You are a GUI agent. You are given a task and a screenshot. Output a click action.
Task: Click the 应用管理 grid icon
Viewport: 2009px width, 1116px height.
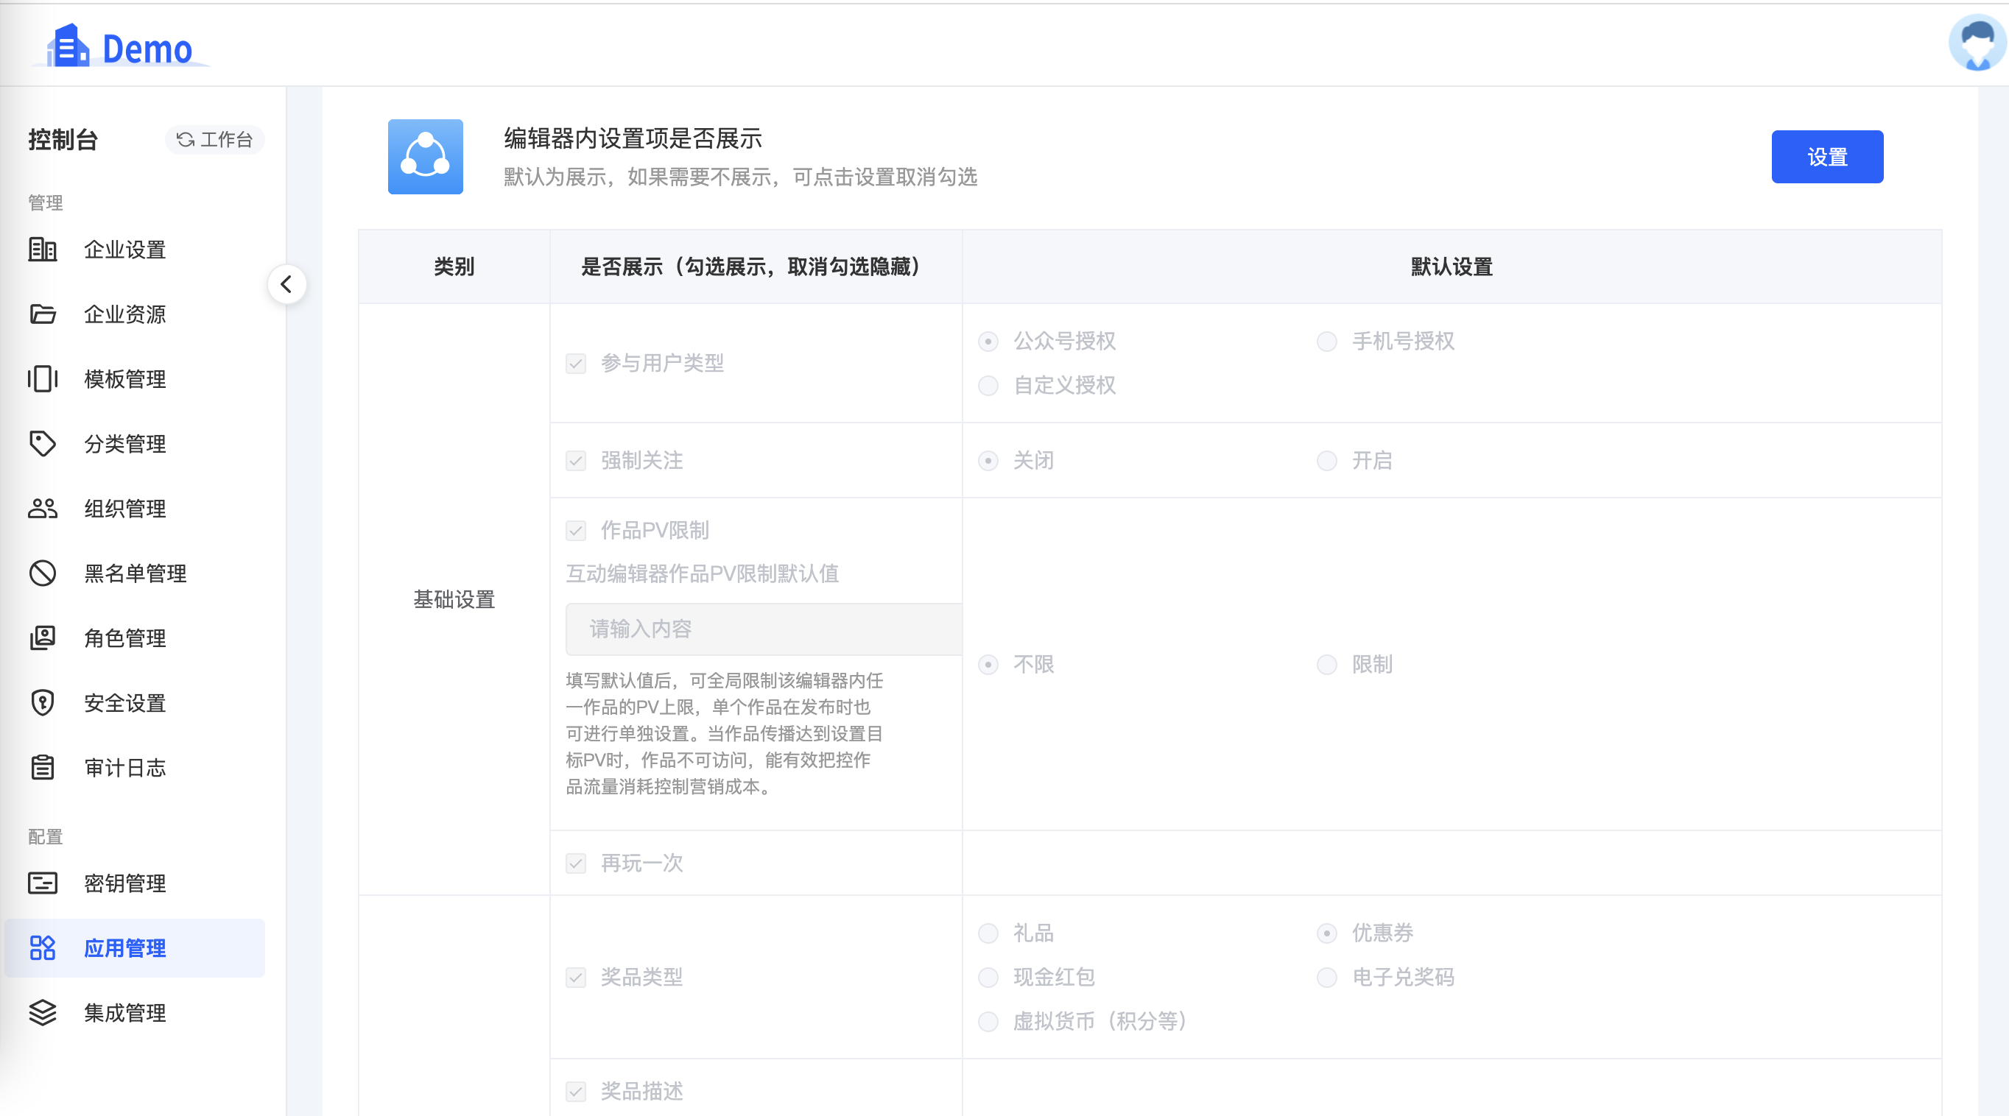pos(43,947)
